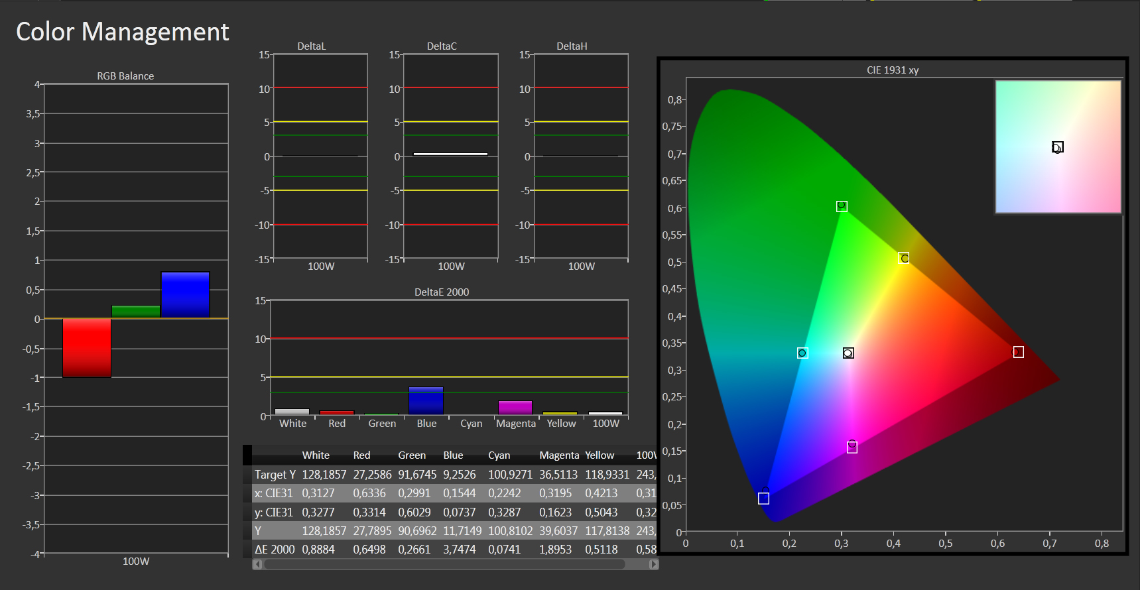
Task: Click the White Target Y value 128,1857
Action: [324, 475]
